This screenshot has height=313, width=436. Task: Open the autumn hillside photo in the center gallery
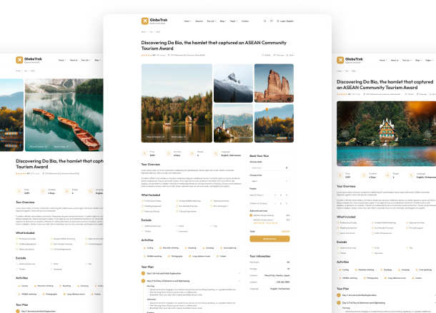[x=274, y=123]
